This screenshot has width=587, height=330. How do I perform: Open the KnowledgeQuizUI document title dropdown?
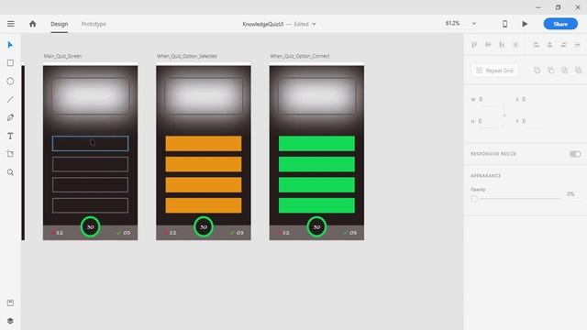pyautogui.click(x=314, y=24)
